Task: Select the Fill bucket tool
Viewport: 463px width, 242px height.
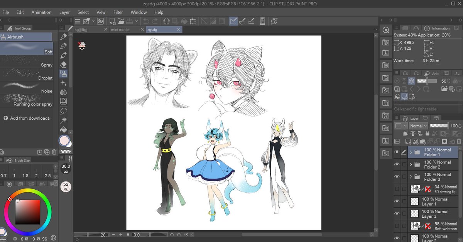Action: [64, 129]
